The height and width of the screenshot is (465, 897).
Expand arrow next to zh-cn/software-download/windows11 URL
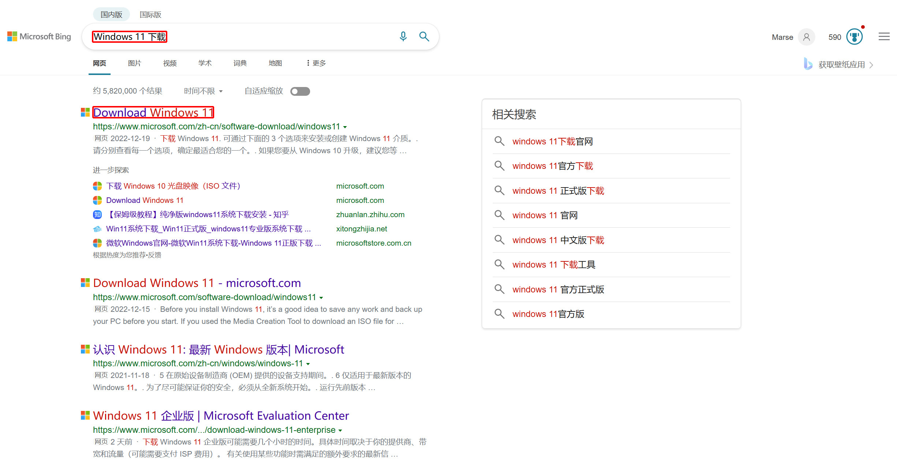pos(345,127)
